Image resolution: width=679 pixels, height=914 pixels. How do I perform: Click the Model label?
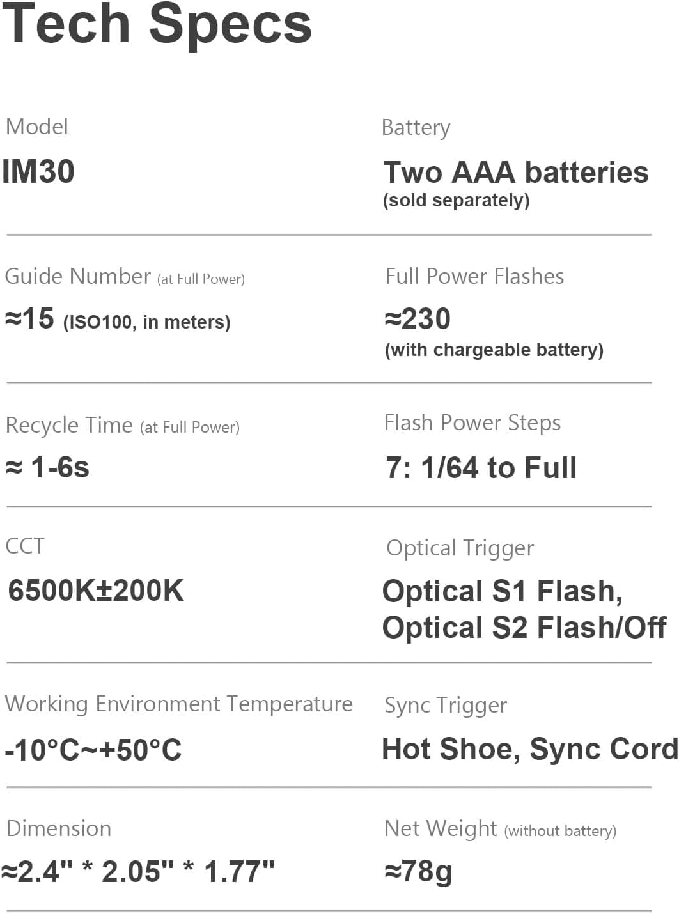click(37, 127)
